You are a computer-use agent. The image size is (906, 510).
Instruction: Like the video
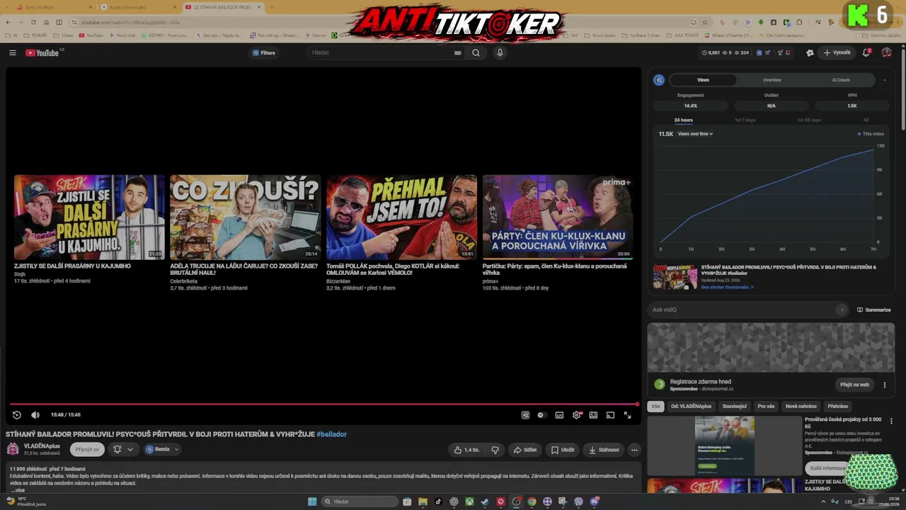[x=466, y=450]
